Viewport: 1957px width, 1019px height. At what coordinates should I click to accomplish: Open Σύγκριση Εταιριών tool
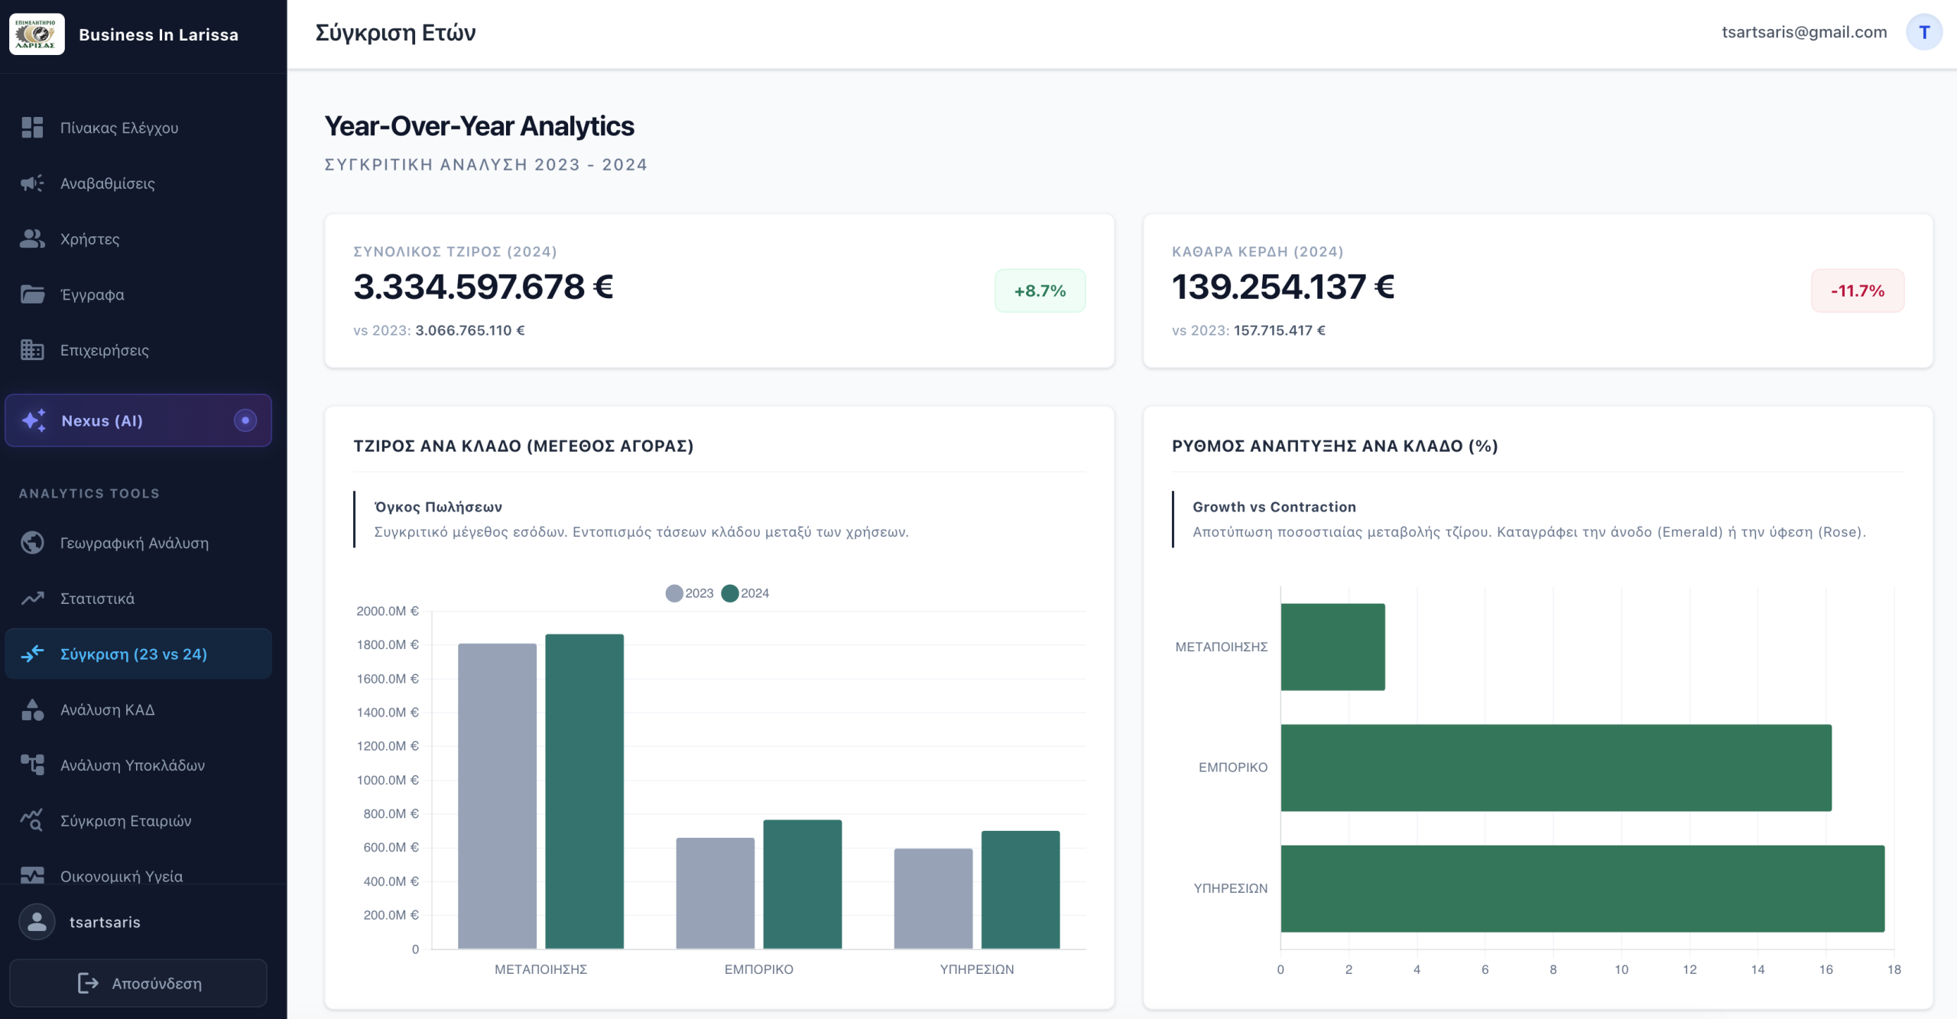pos(138,820)
